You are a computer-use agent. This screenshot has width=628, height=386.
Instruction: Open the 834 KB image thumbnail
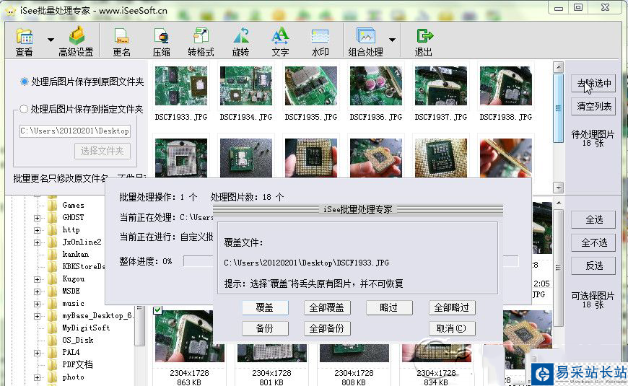tap(437, 352)
